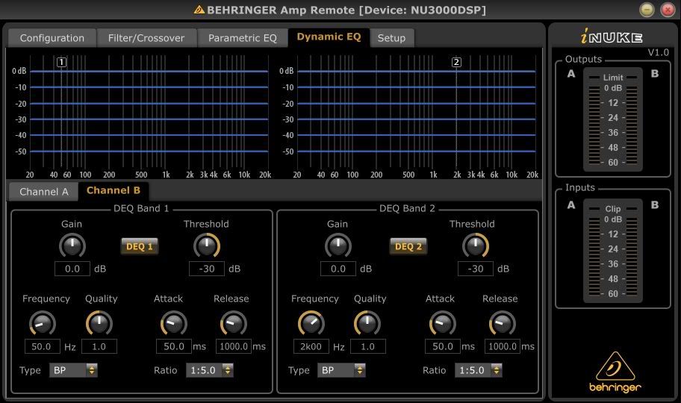The width and height of the screenshot is (681, 403).
Task: Click the Band 1 Attack 50.0 field
Action: coord(174,346)
